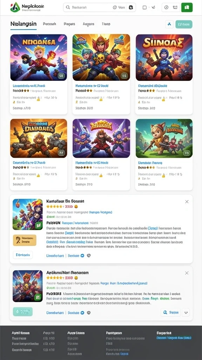Click the blue pin icon beside teal button
This screenshot has width=202, height=360.
click(x=169, y=24)
